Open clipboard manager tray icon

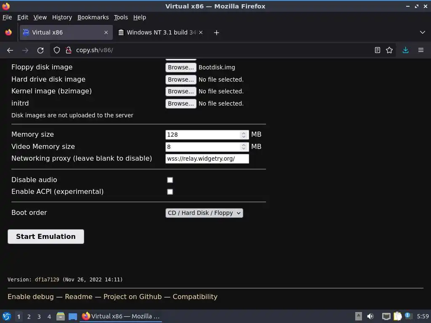[x=397, y=316]
